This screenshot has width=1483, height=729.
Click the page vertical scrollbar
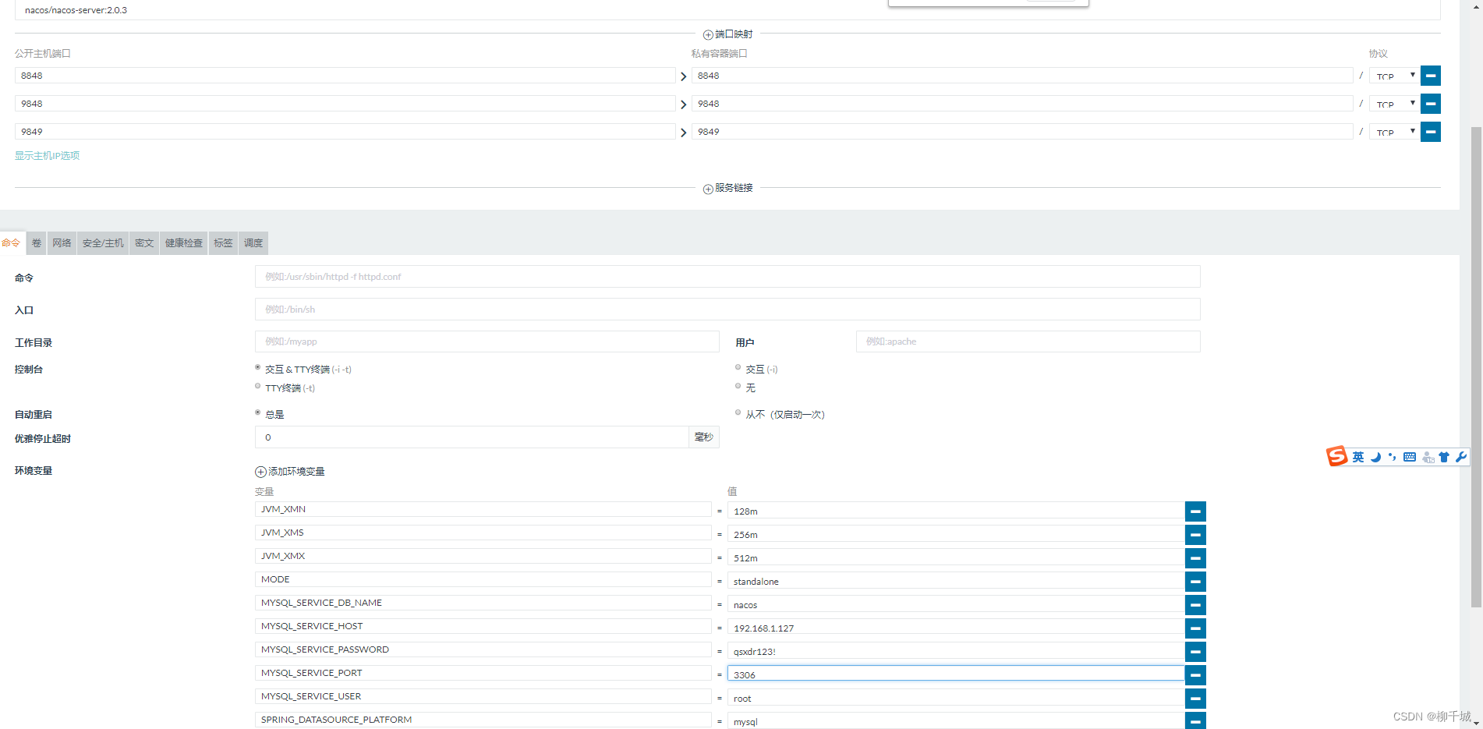pos(1476,366)
